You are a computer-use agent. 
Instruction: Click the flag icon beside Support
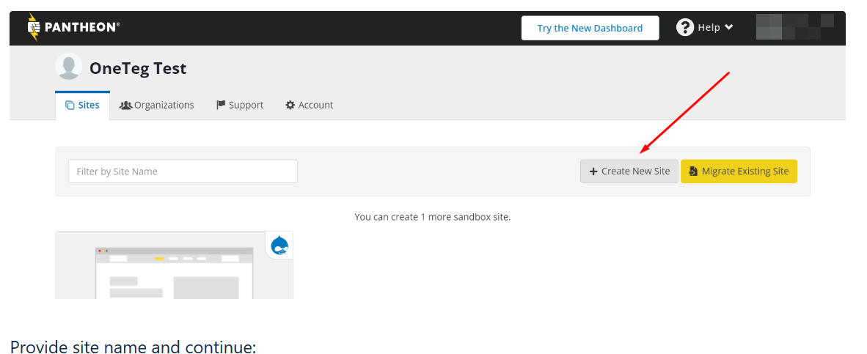pyautogui.click(x=221, y=105)
